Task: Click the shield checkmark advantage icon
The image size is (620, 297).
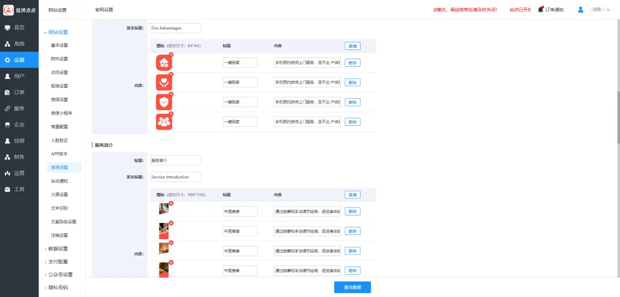Action: 164,102
